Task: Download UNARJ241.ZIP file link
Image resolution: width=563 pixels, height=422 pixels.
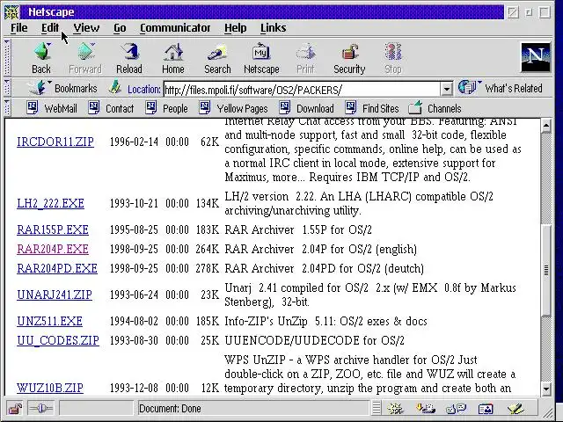Action: [55, 295]
